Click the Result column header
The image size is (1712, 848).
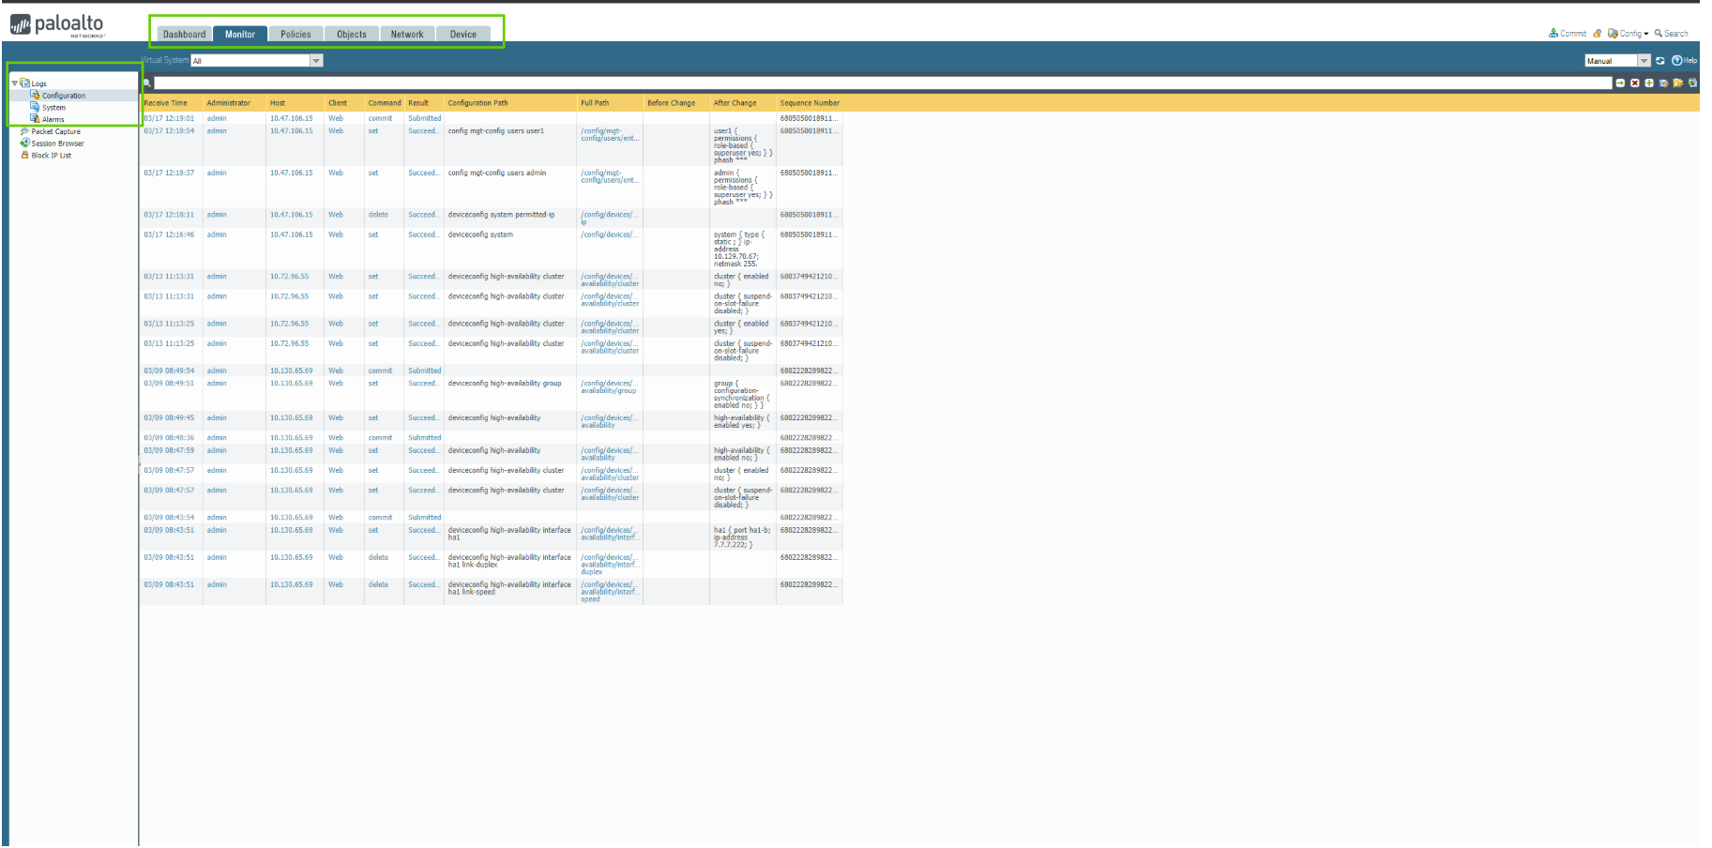[x=424, y=103]
